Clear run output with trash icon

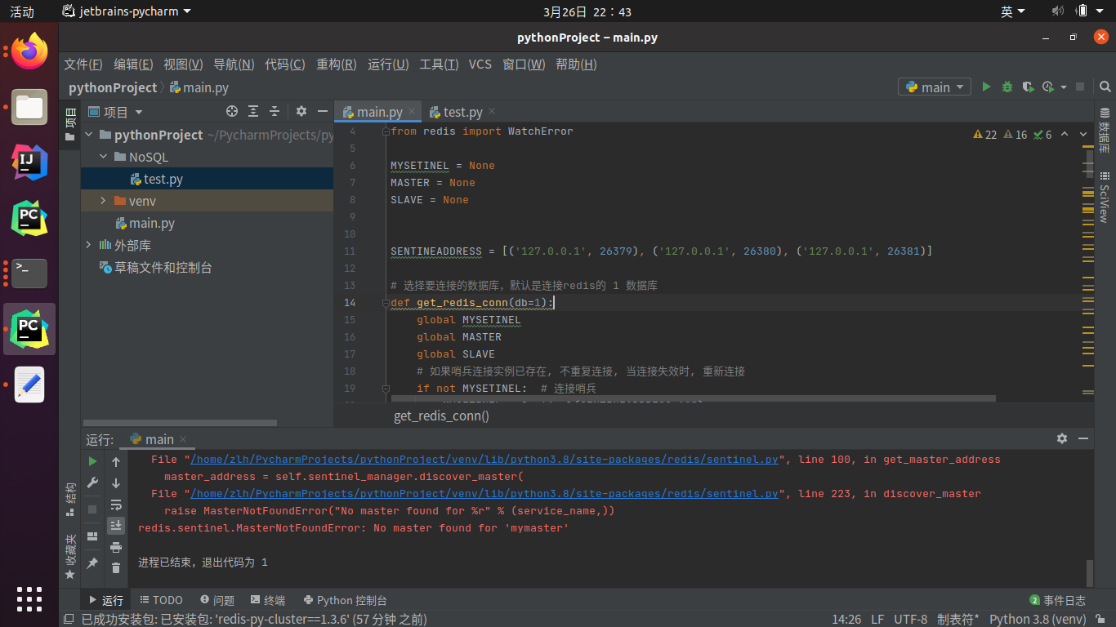tap(116, 567)
